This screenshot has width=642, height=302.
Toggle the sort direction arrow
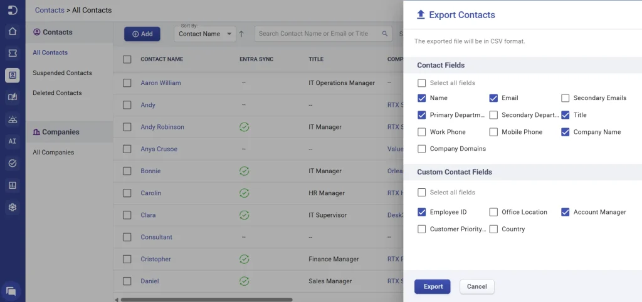click(241, 34)
